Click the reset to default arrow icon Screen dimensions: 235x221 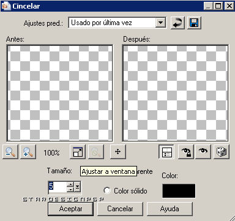click(x=177, y=23)
